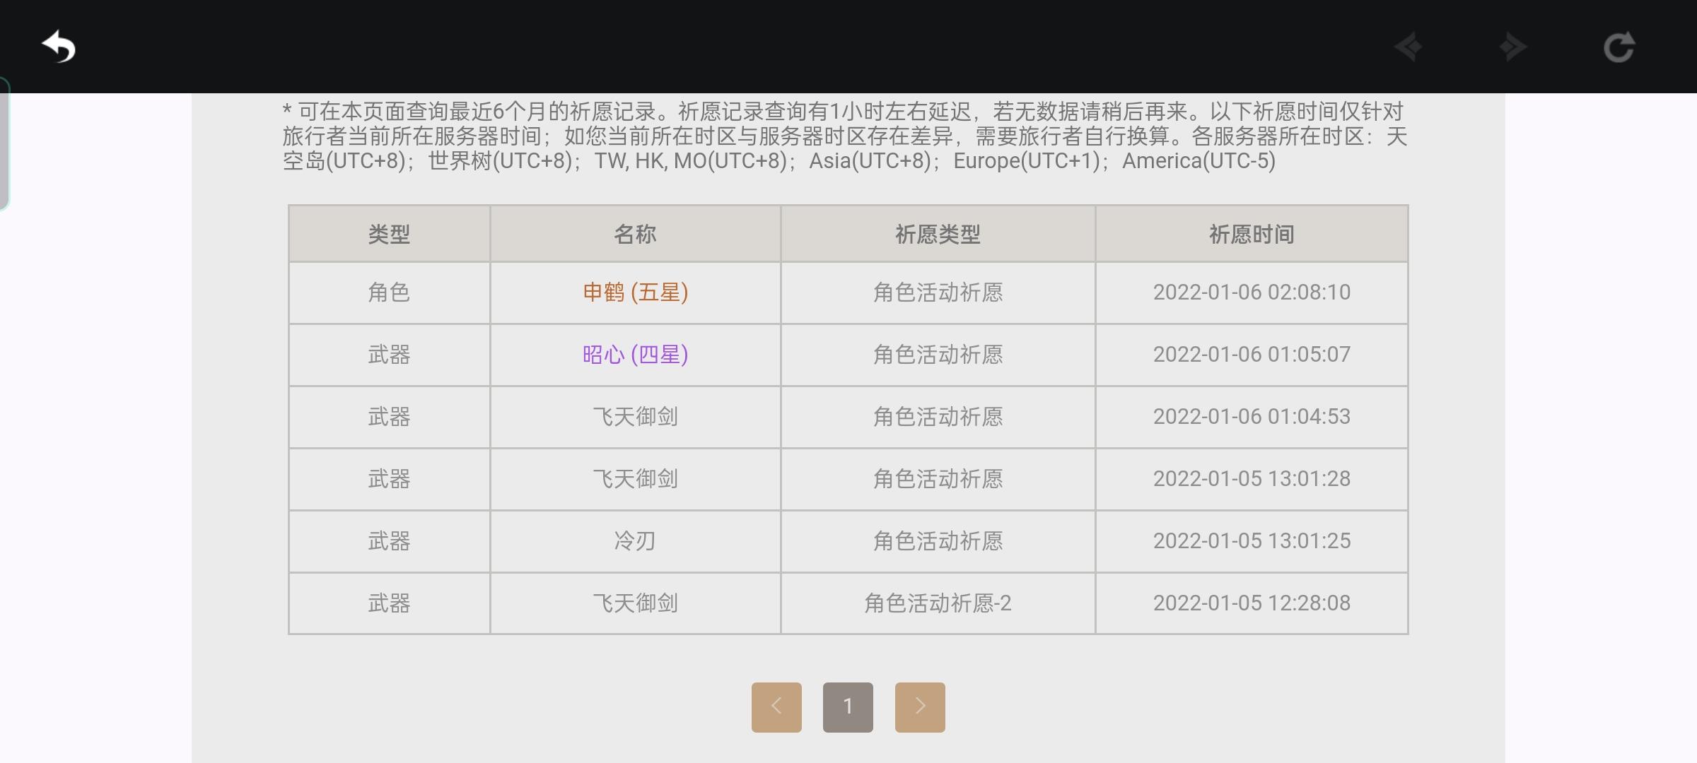Screen dimensions: 1697x763
Task: Click the timestamp 2022-01-06 02:08:10
Action: [1252, 292]
